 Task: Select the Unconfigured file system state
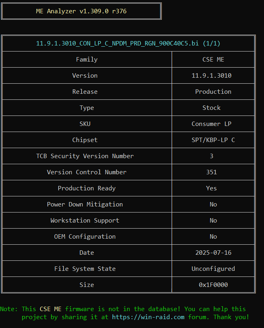click(213, 269)
